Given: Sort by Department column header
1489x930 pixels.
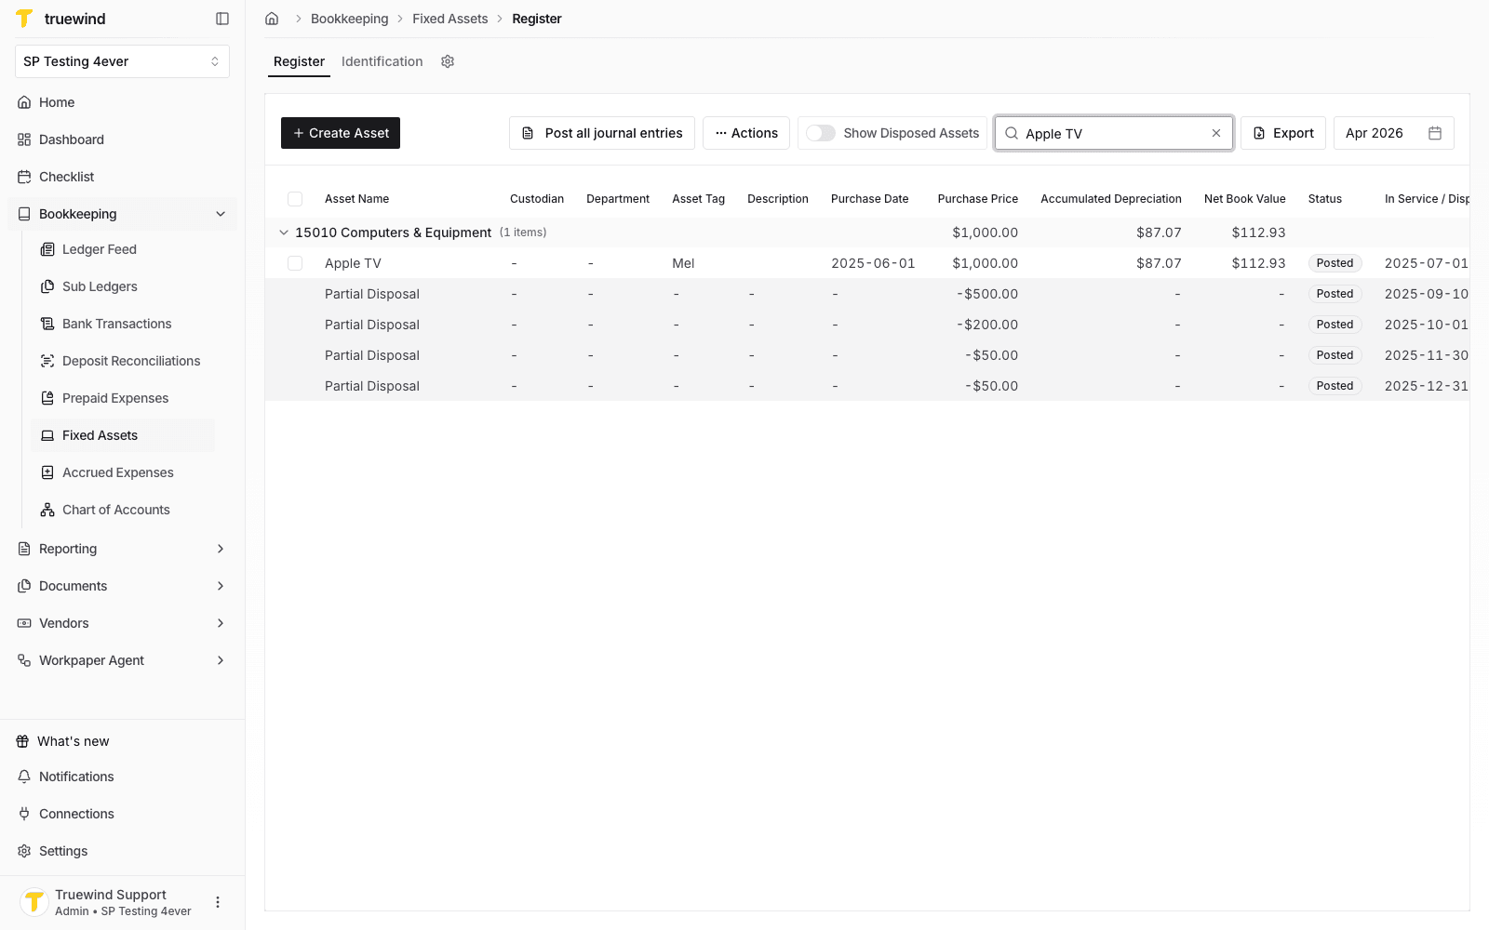Looking at the screenshot, I should [x=618, y=199].
